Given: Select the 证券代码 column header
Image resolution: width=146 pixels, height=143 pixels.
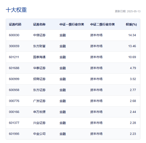Looking at the screenshot, I should (15, 25).
